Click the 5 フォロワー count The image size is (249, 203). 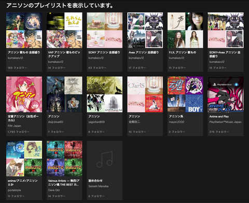click(96, 196)
